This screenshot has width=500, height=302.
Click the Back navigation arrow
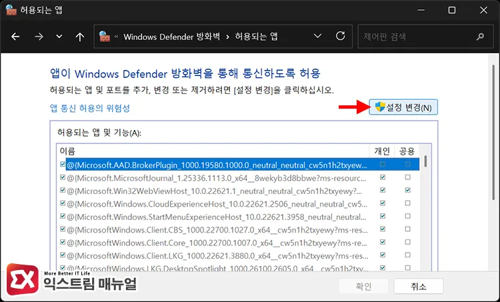click(x=15, y=37)
